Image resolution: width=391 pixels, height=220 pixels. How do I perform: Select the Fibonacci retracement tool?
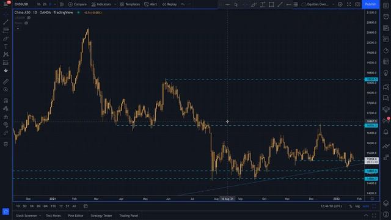[x=5, y=30]
